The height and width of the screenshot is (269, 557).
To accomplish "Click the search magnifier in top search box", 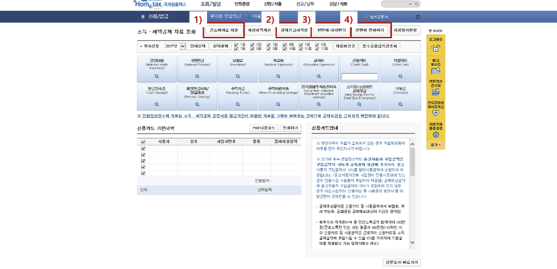I will [417, 4].
